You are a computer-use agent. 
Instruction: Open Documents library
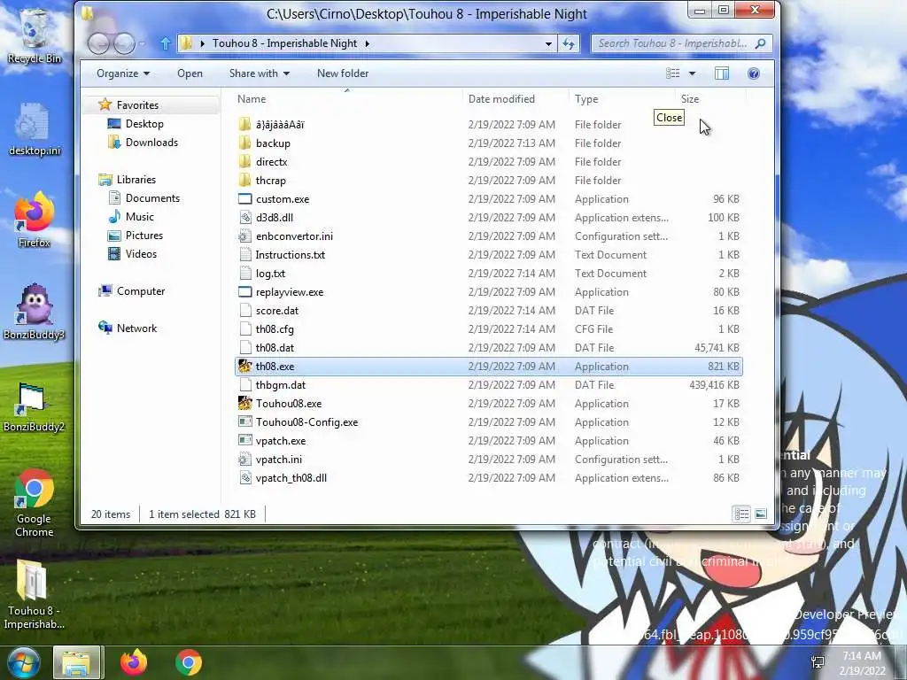point(152,197)
